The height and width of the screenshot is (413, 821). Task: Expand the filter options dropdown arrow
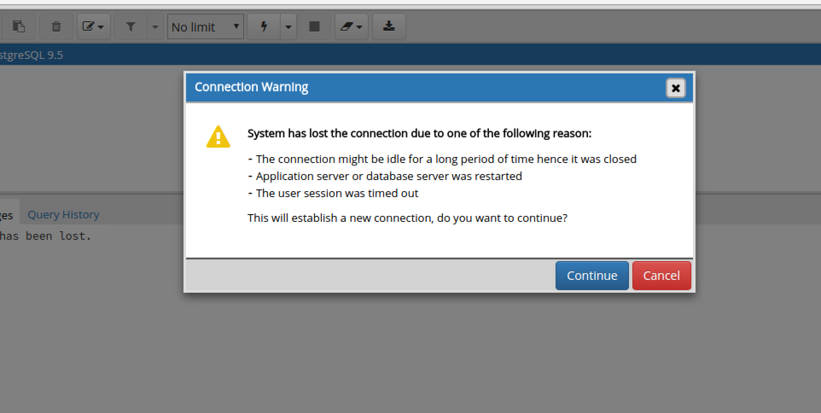click(x=155, y=26)
